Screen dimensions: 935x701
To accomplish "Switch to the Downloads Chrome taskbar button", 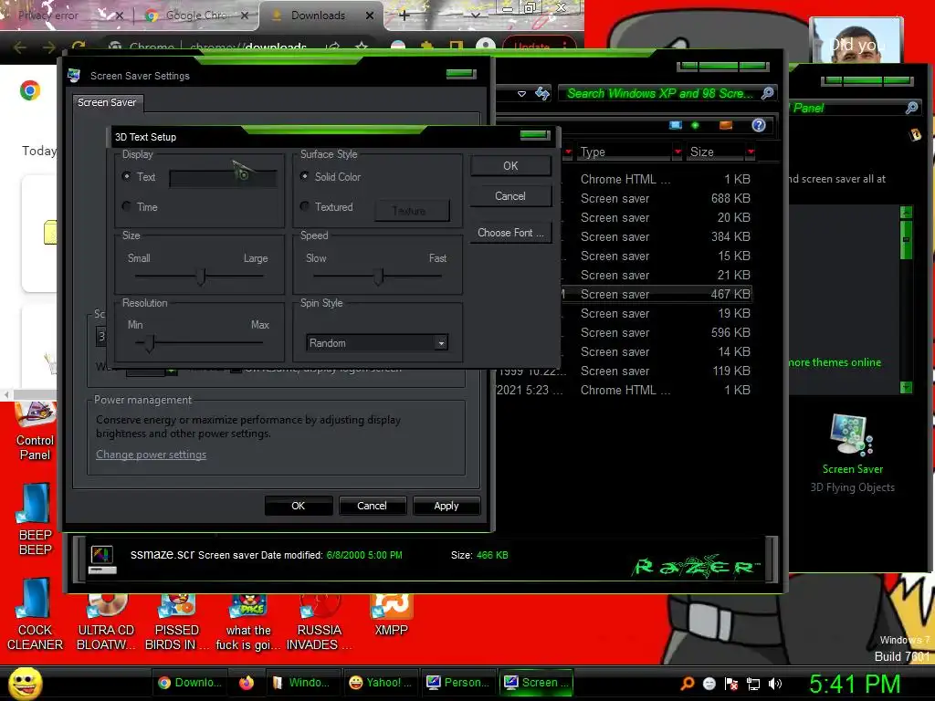I will (x=190, y=683).
